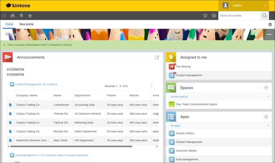275x163 pixels.
Task: Click the Your Team Communication Space thumbnail
Action: click(x=172, y=104)
